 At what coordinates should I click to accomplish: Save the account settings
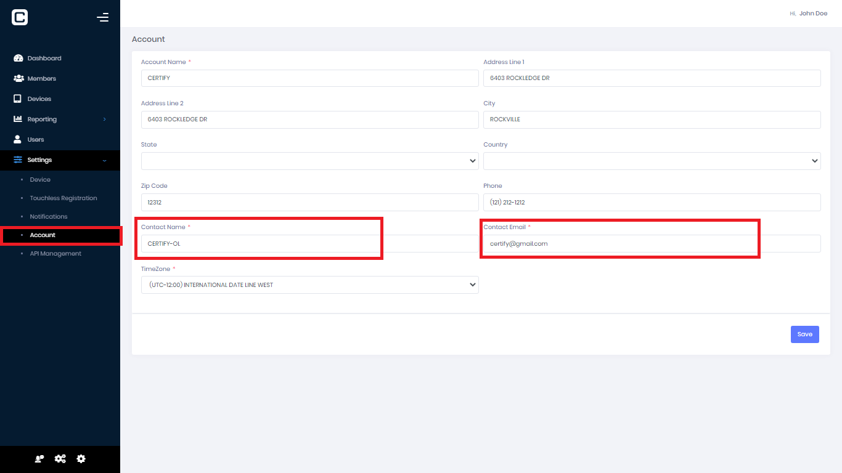click(804, 334)
